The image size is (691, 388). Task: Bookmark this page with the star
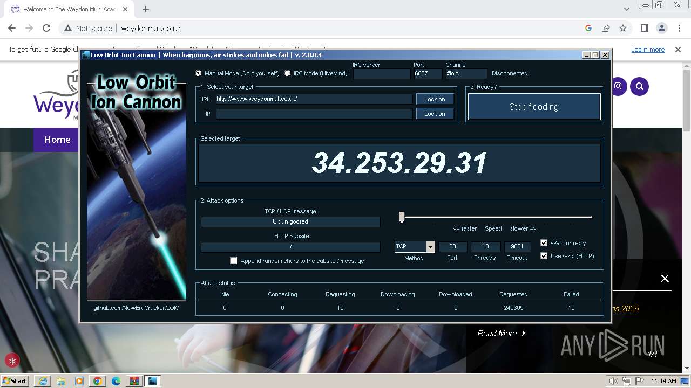[x=623, y=29]
